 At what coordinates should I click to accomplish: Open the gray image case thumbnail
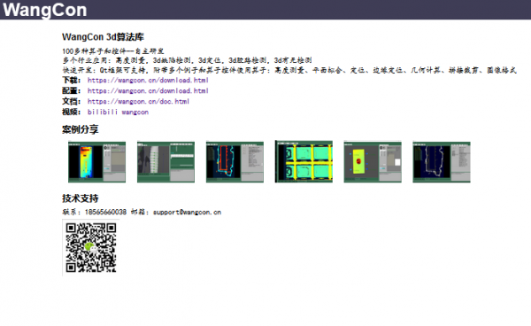pyautogui.click(x=165, y=162)
